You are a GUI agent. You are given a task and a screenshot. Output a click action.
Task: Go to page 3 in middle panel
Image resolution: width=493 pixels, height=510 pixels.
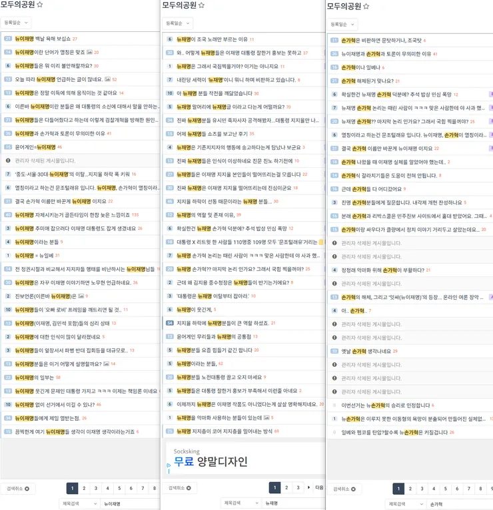click(x=298, y=487)
